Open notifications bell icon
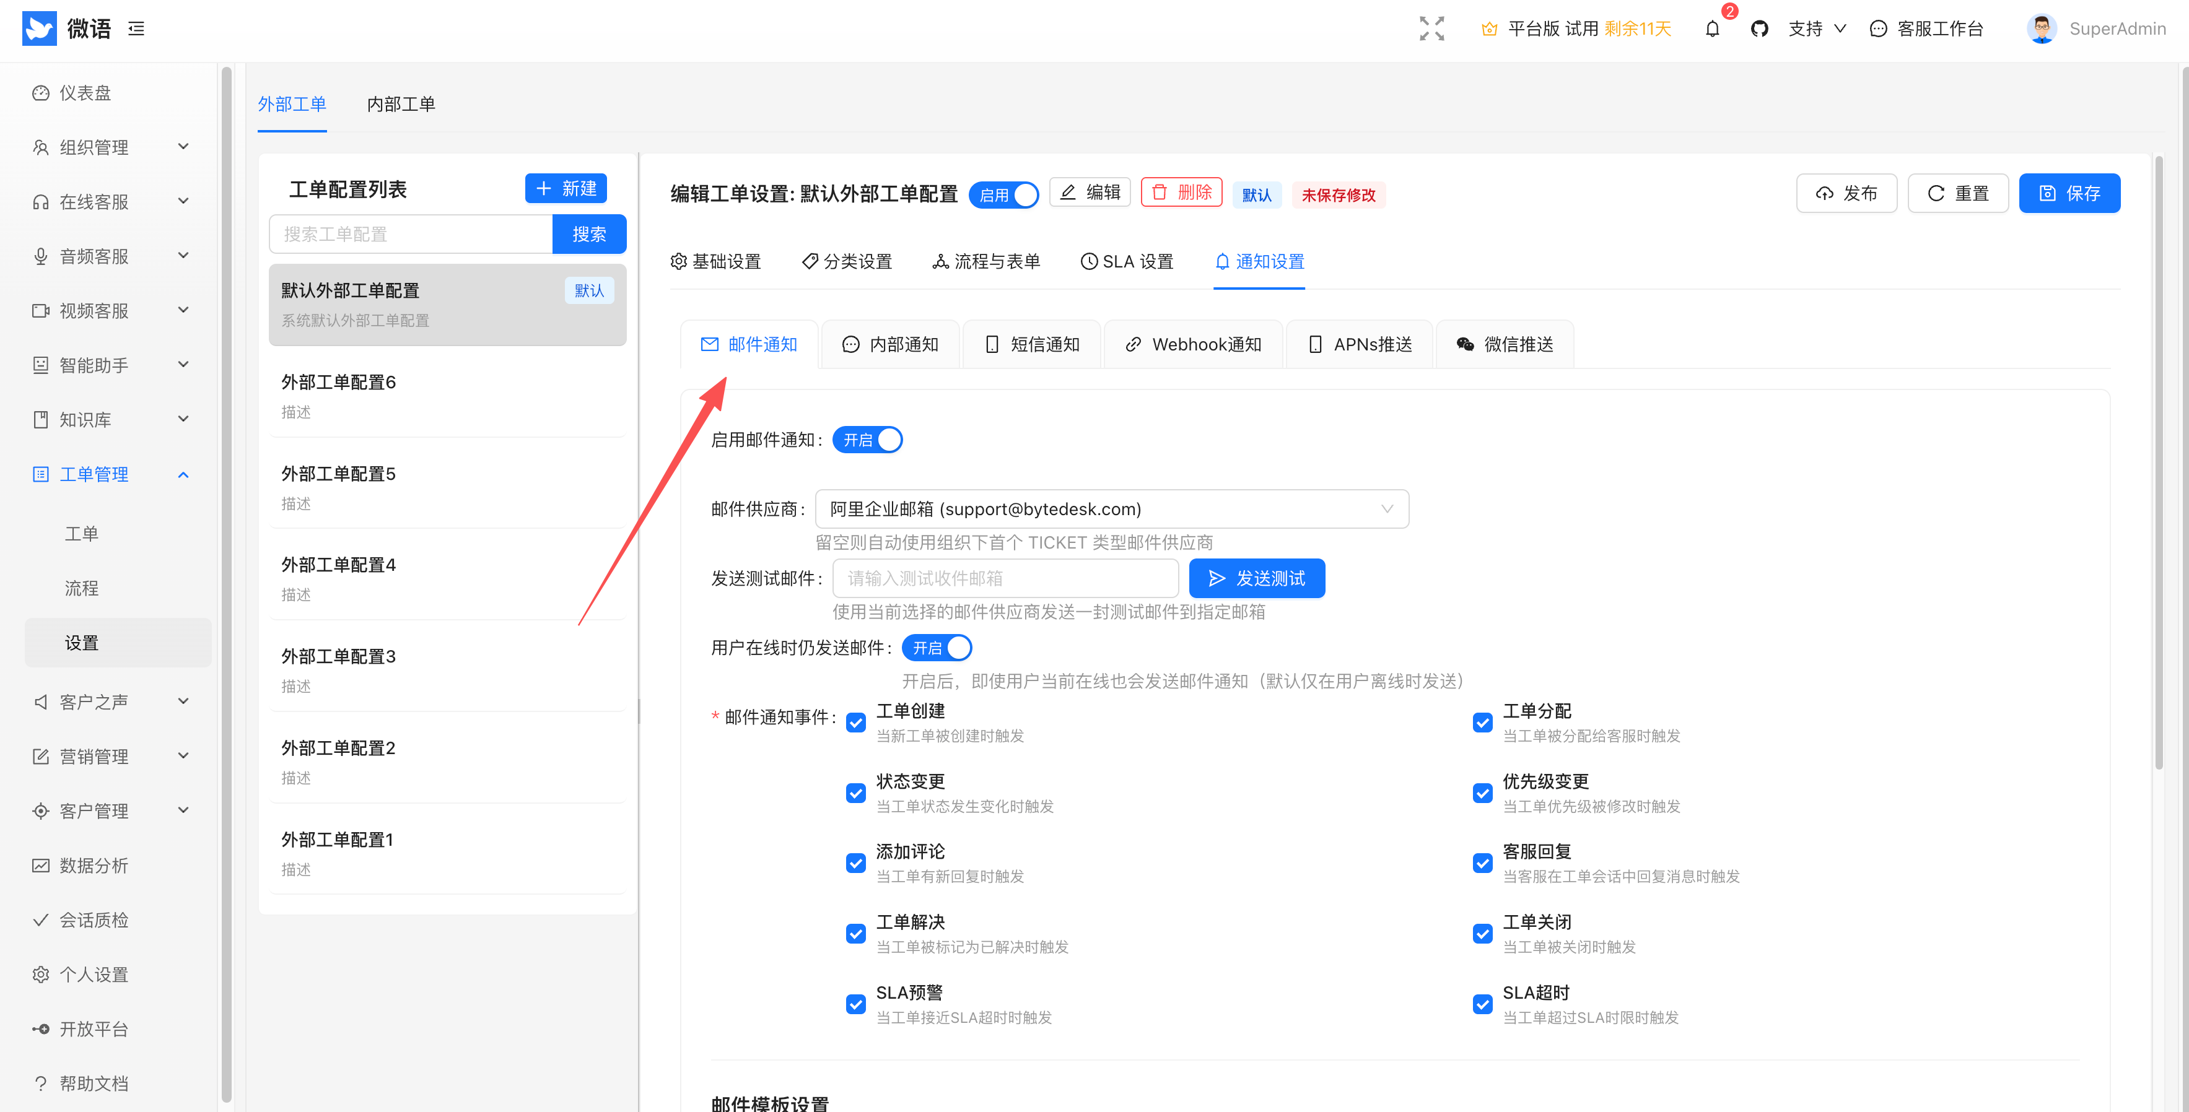Viewport: 2189px width, 1112px height. (x=1712, y=29)
